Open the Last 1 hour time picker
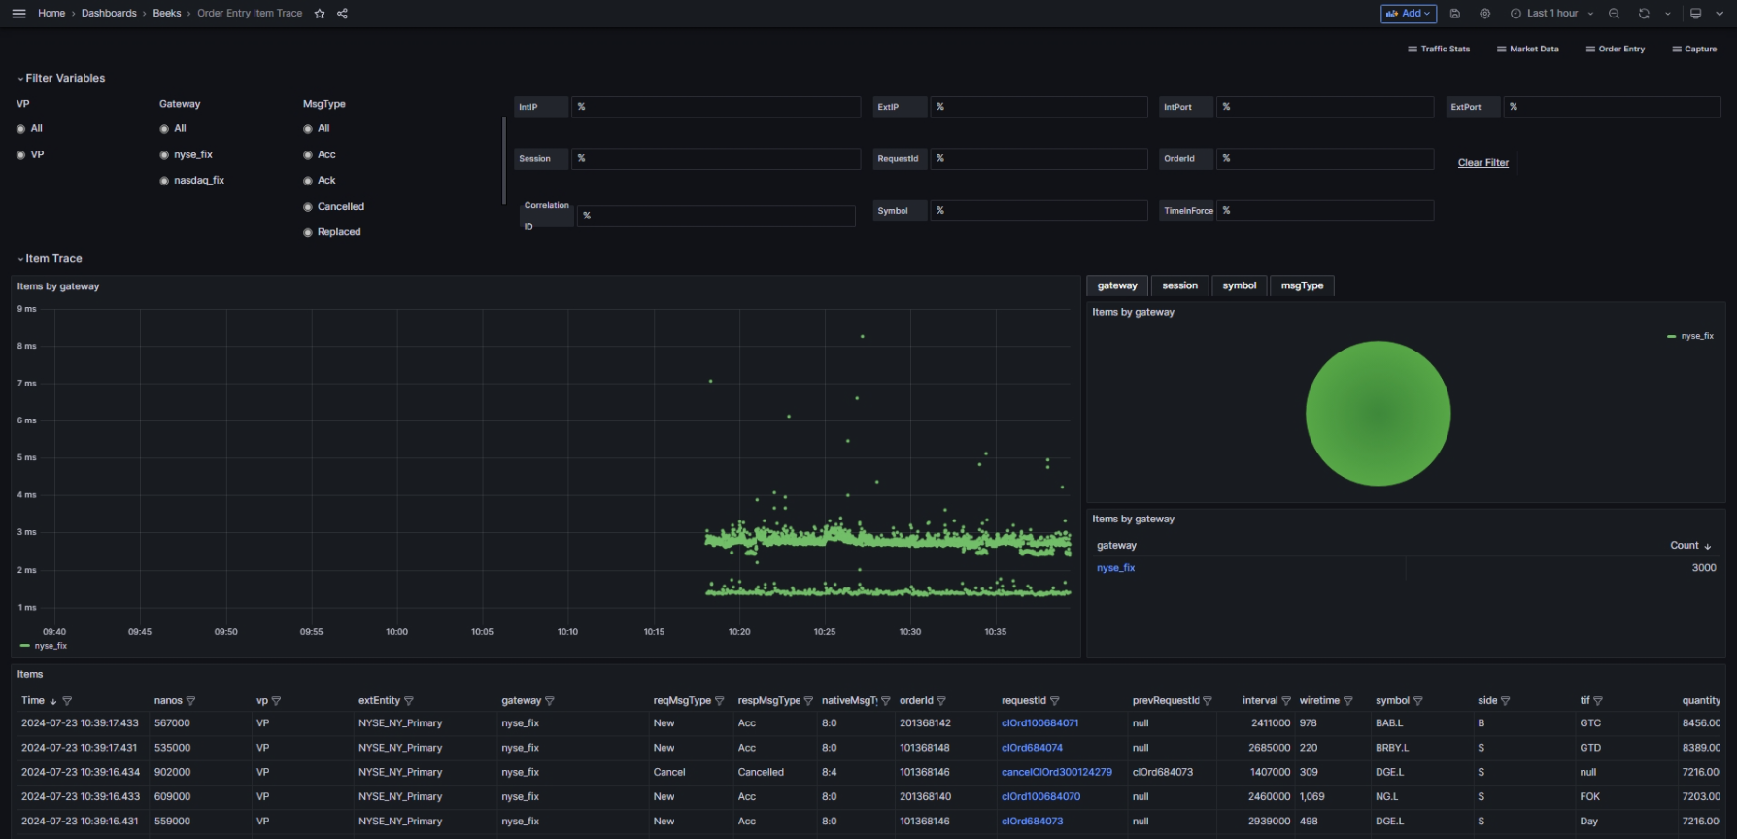Screen dimensions: 1737x839 pos(1551,14)
